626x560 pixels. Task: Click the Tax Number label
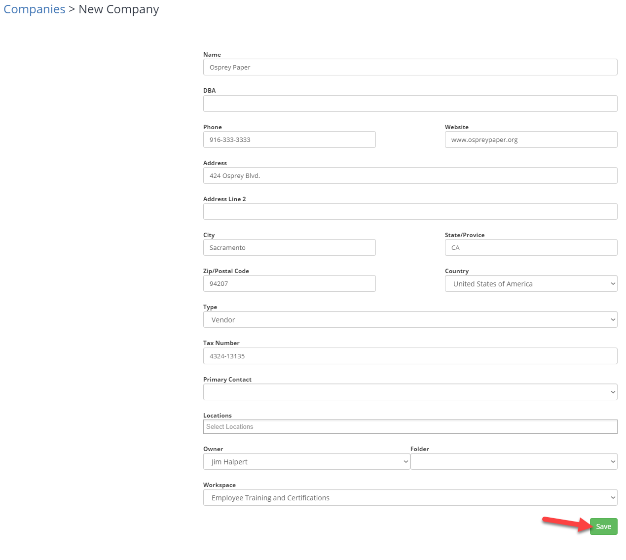coord(221,343)
